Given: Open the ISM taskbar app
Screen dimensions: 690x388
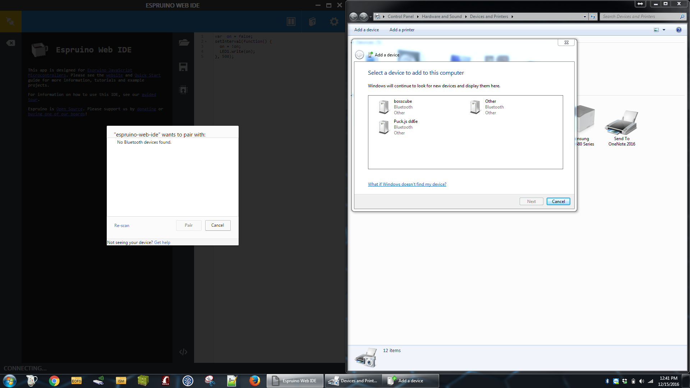Looking at the screenshot, I should 121,381.
